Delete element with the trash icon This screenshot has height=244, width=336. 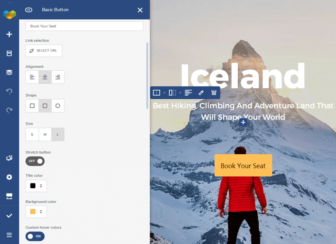click(x=214, y=93)
